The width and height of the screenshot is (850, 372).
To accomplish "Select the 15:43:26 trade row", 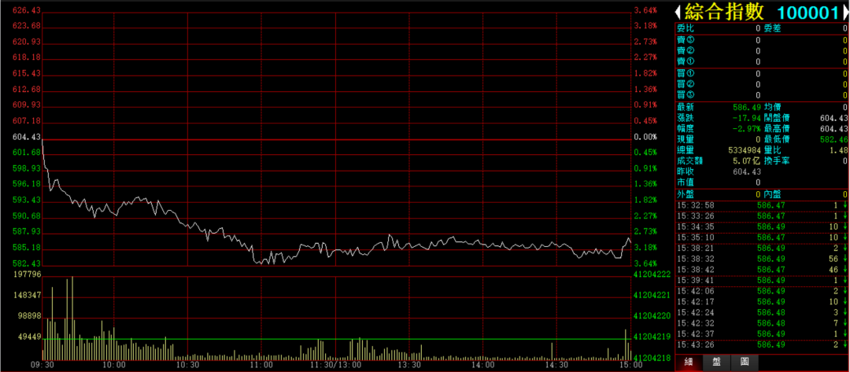I will point(762,344).
